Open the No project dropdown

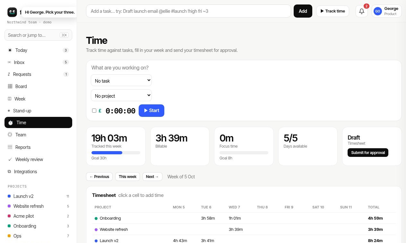[x=121, y=95]
